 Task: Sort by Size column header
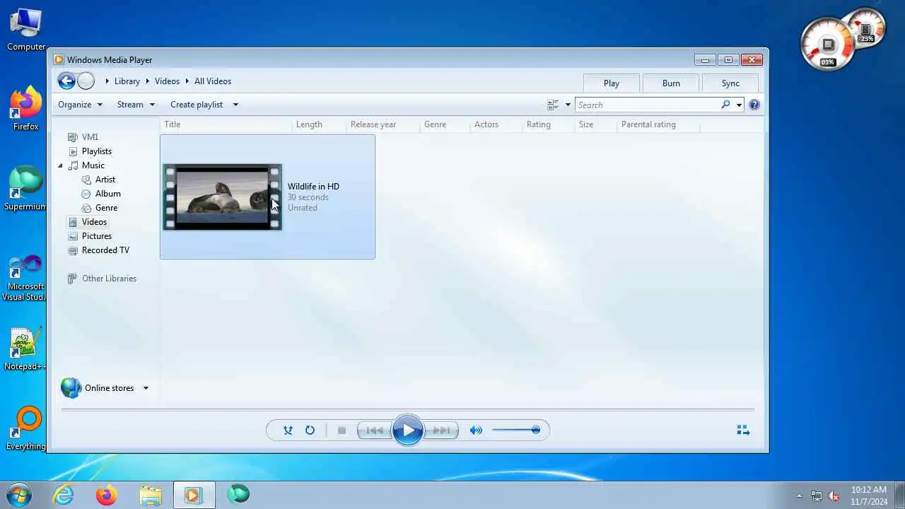point(586,124)
